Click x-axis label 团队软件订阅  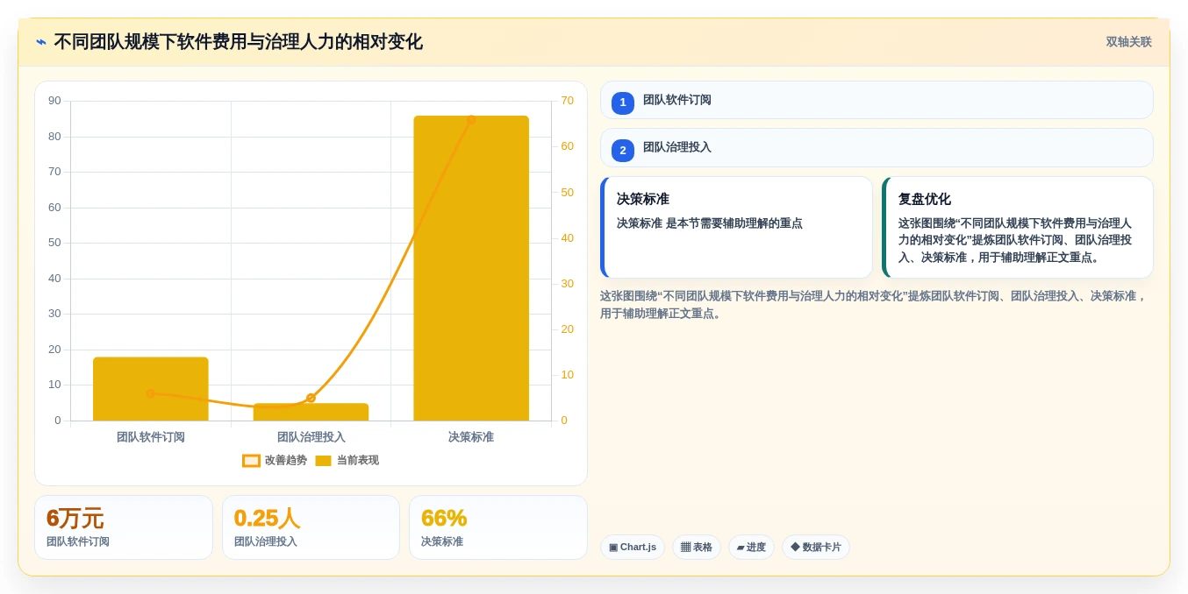pyautogui.click(x=151, y=437)
